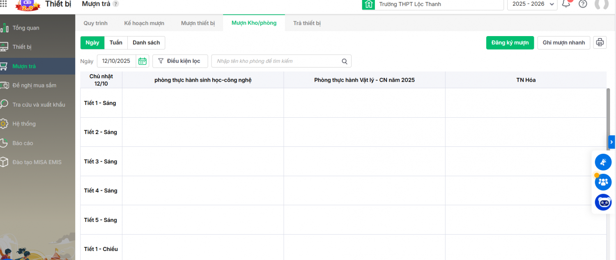This screenshot has width=616, height=260.
Task: Click the community group floating icon
Action: pyautogui.click(x=603, y=182)
